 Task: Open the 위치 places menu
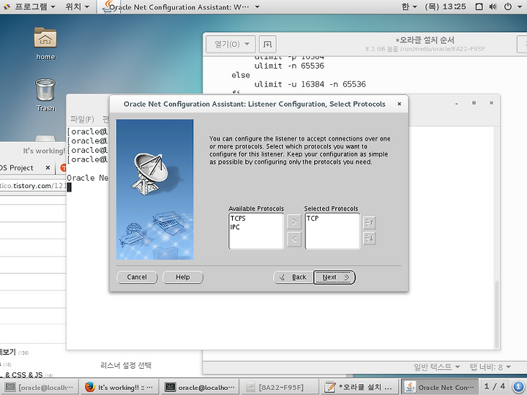click(x=78, y=7)
